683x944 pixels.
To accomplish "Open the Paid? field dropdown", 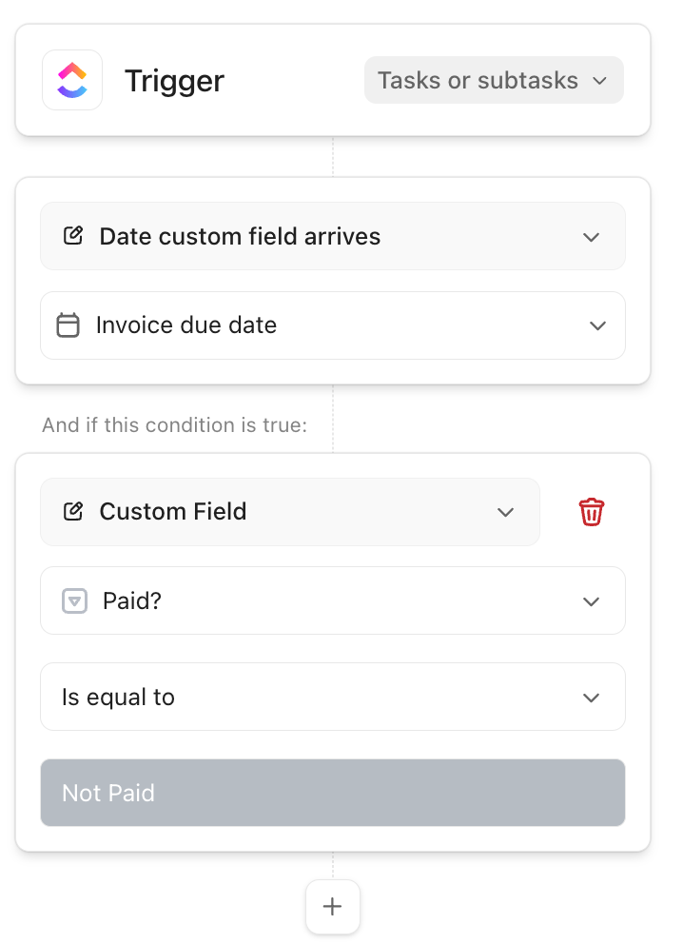I will 333,601.
